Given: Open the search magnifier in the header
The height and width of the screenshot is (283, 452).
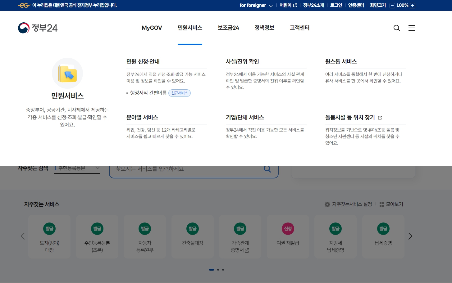Looking at the screenshot, I should click(397, 28).
